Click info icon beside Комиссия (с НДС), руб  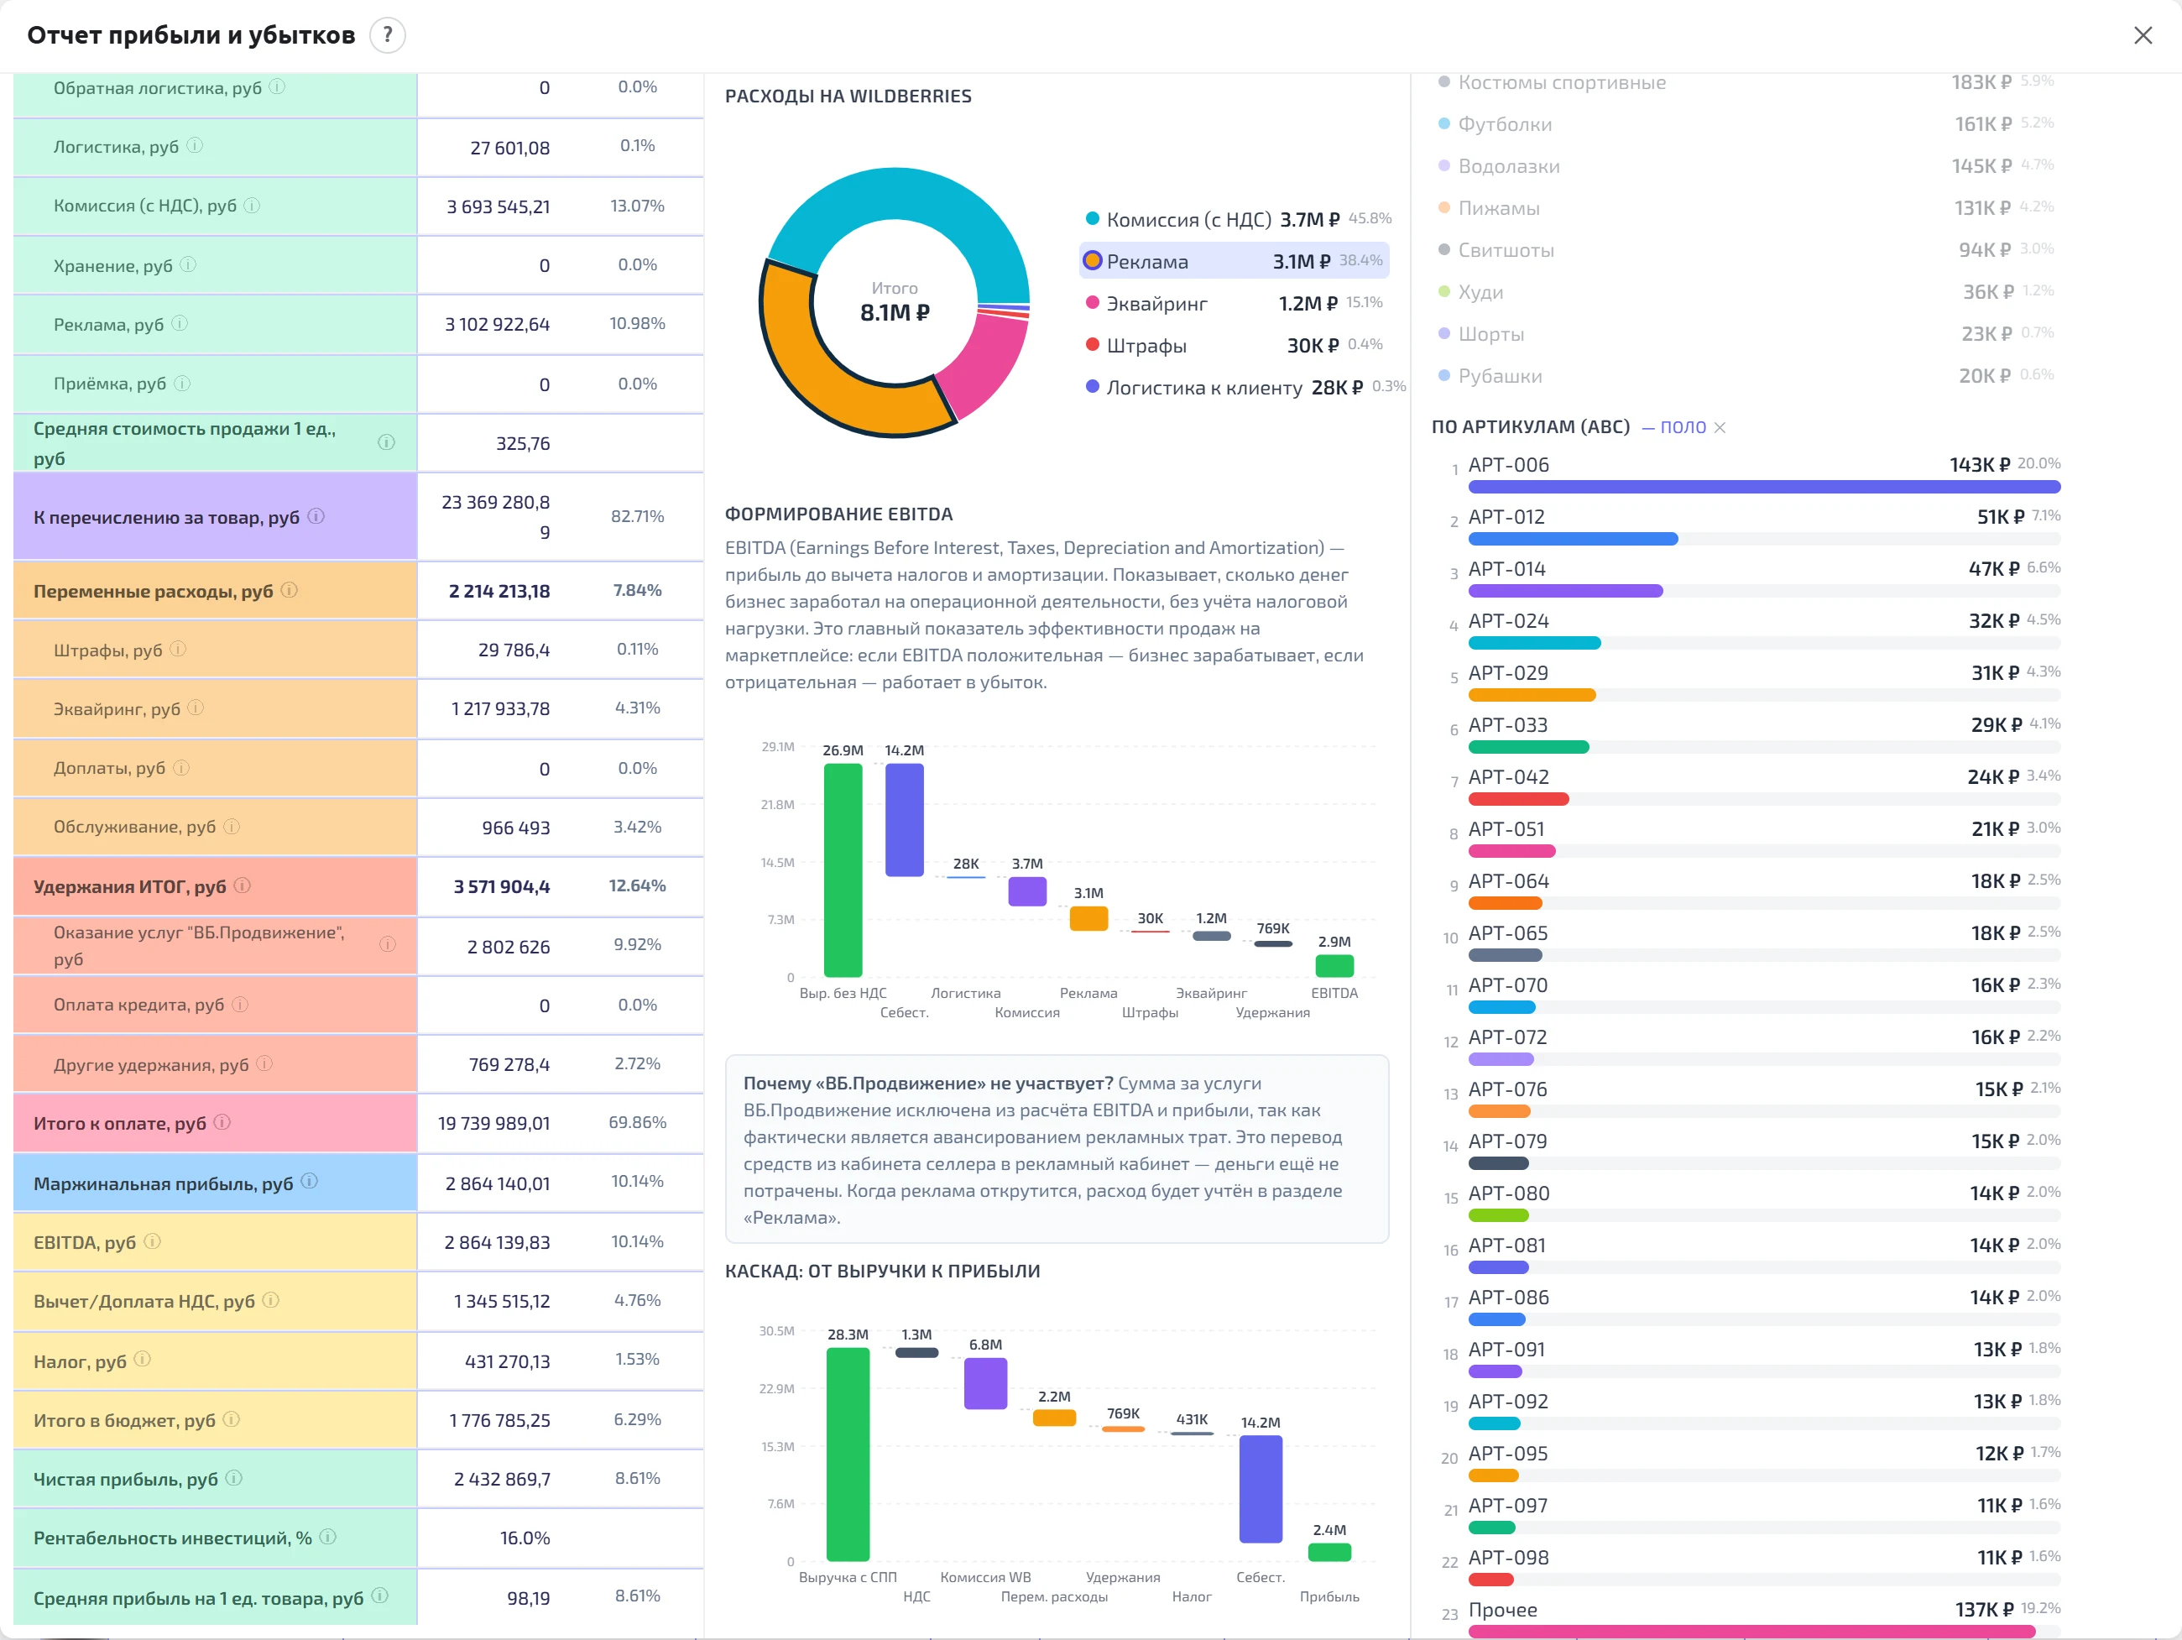[x=253, y=206]
